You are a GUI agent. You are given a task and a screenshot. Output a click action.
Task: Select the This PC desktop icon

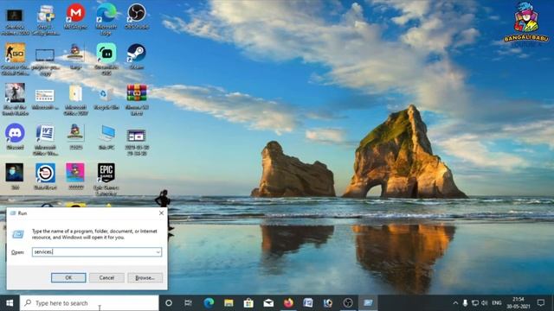106,136
